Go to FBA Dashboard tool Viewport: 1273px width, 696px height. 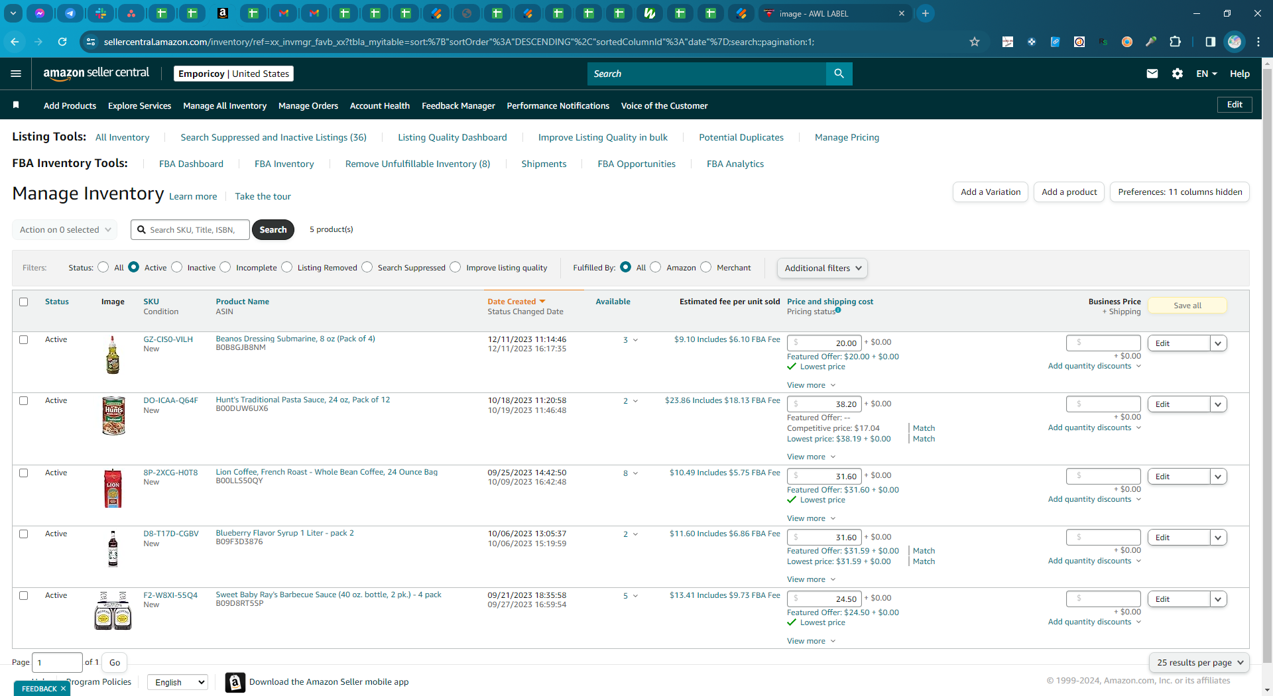(x=191, y=164)
